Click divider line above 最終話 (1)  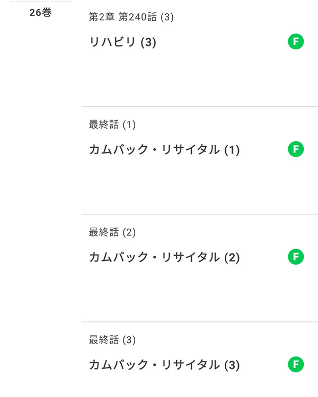tap(200, 106)
